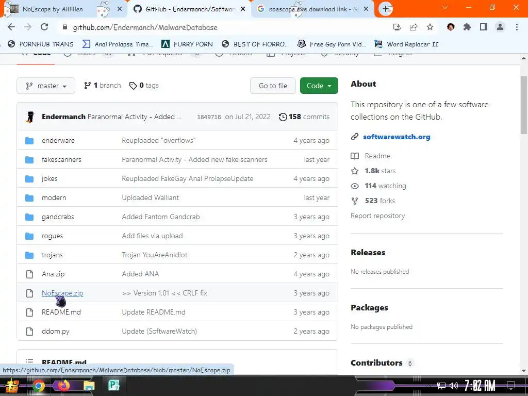Click the share page icon in address bar
This screenshot has height=396, width=528.
(414, 27)
